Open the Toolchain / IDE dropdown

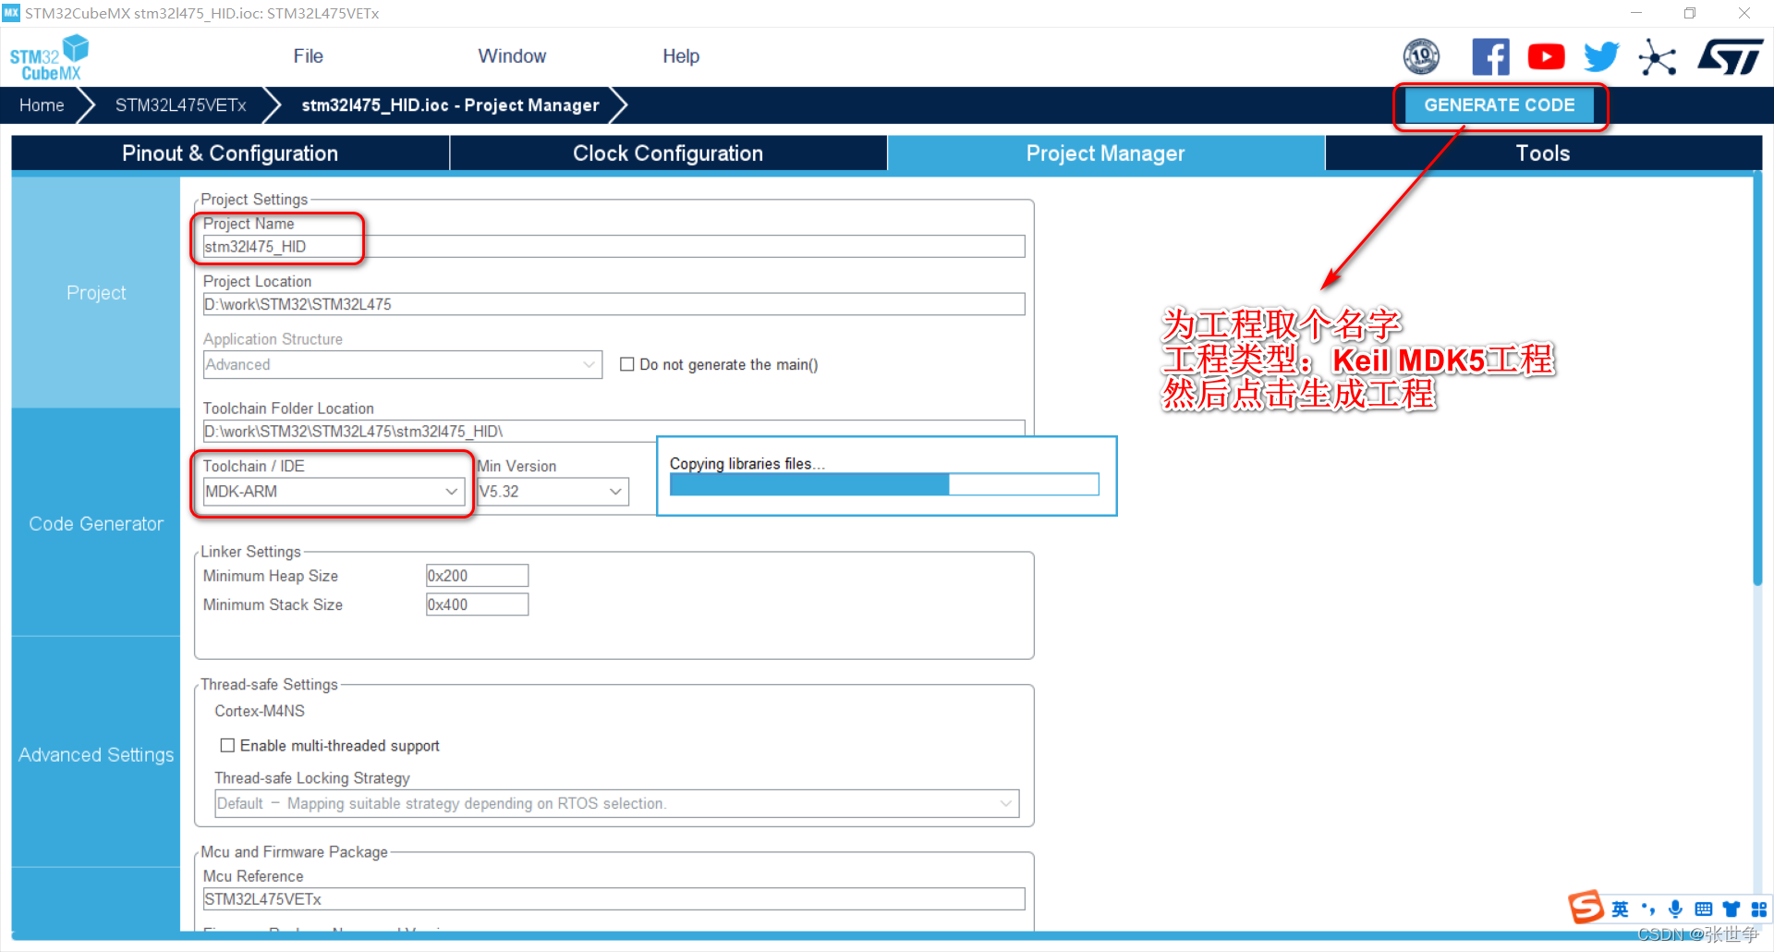[x=334, y=492]
